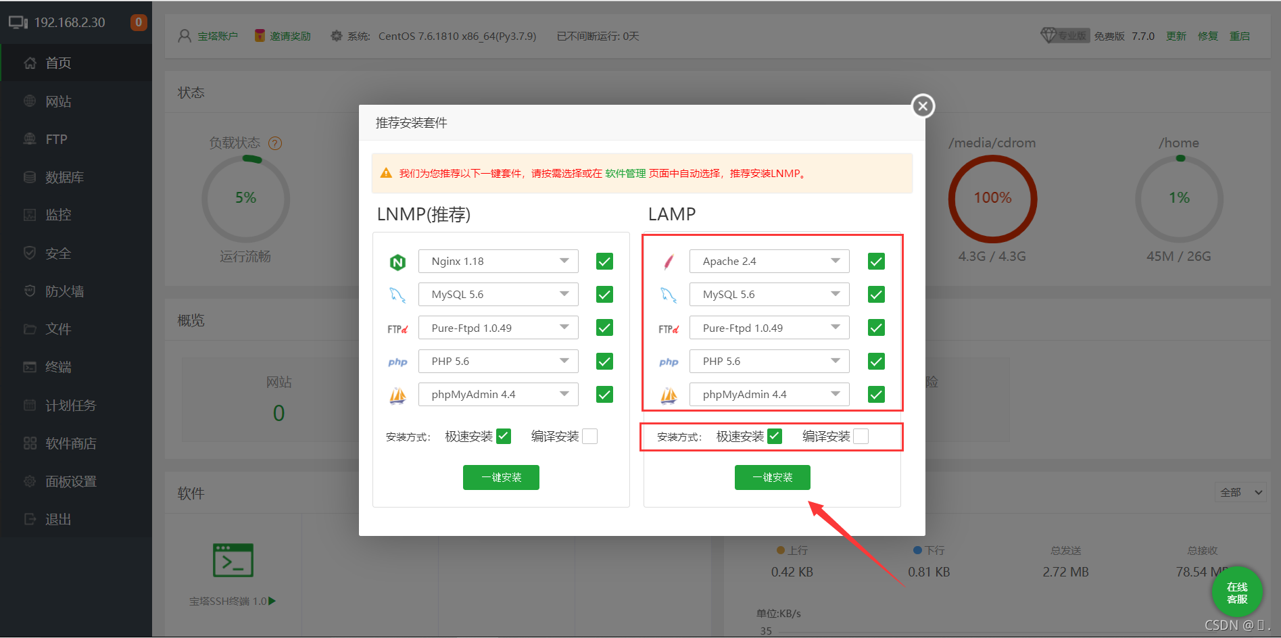Image resolution: width=1281 pixels, height=638 pixels.
Task: Open the 全部 filter dropdown
Action: 1240,492
